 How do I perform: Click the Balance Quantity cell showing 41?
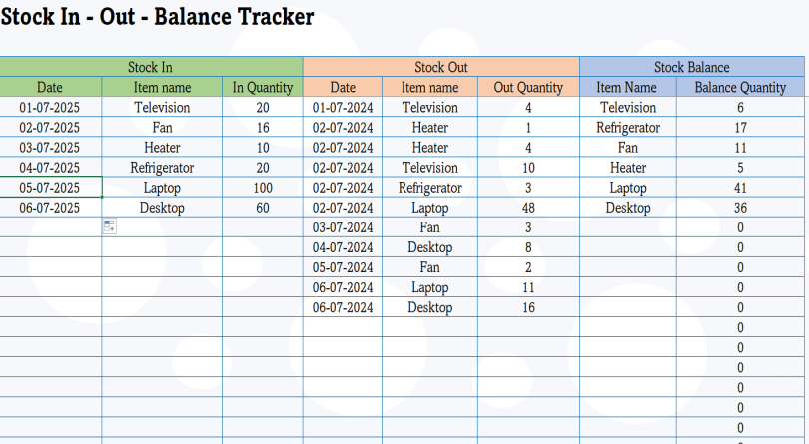click(740, 188)
